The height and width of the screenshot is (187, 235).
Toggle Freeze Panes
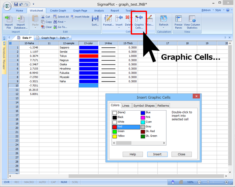178,22
